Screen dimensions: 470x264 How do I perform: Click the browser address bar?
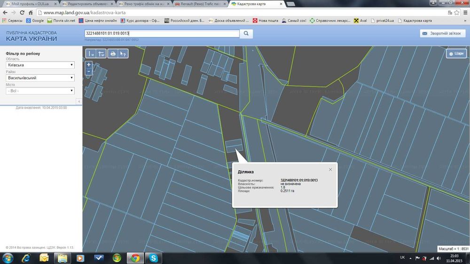click(x=240, y=13)
